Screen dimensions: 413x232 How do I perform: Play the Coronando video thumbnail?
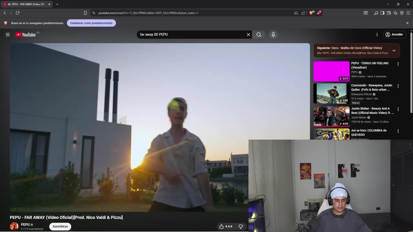[x=331, y=93]
